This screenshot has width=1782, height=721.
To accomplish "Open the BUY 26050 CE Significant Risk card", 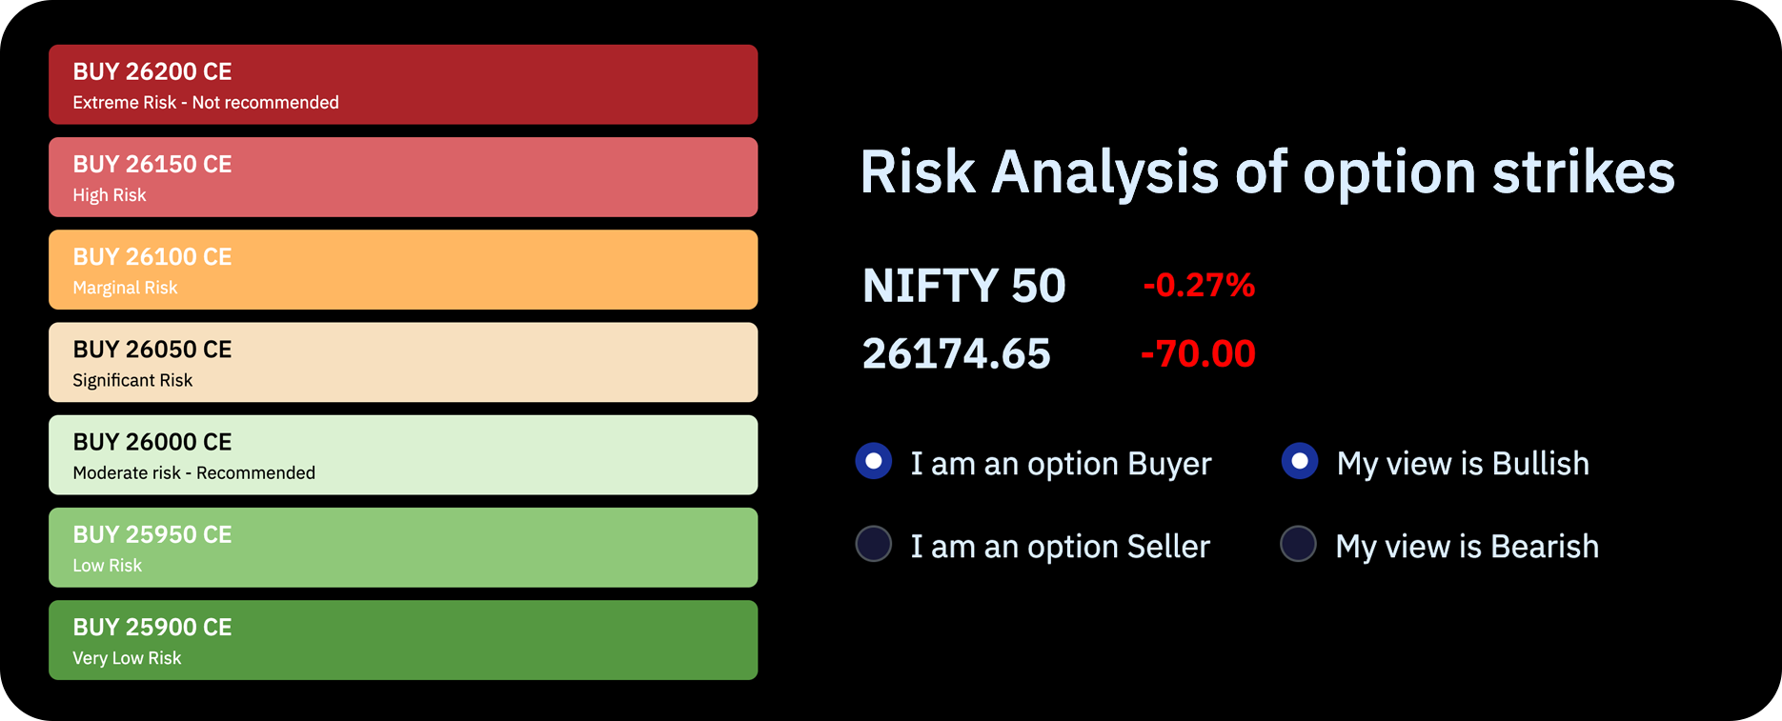I will [x=403, y=362].
